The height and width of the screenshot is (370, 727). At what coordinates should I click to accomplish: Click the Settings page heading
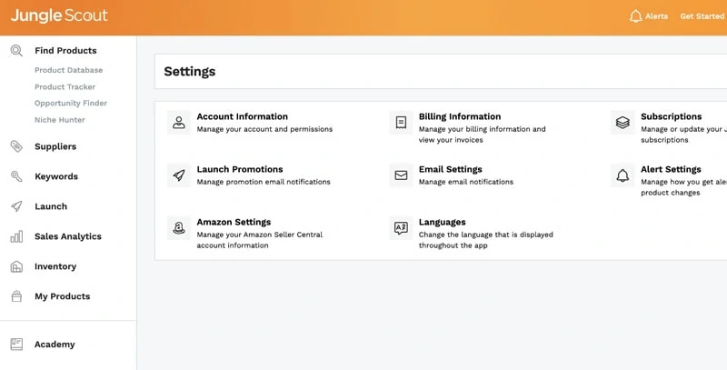pyautogui.click(x=190, y=72)
